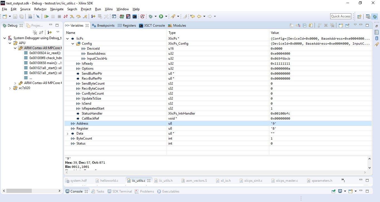
Task: Open the C/C++ perspective icon
Action: pos(368,17)
